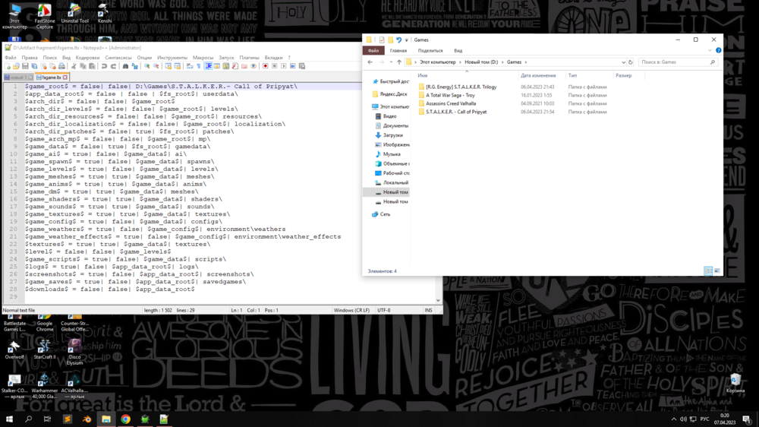This screenshot has height=427, width=759.
Task: Click the Notepad++ vertical scrollbar down arrow
Action: click(438, 301)
